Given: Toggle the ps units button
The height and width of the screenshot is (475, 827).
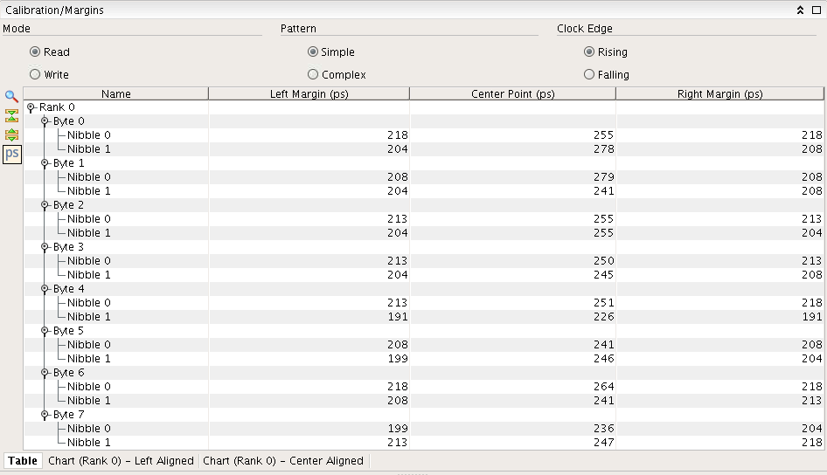Looking at the screenshot, I should pyautogui.click(x=11, y=155).
